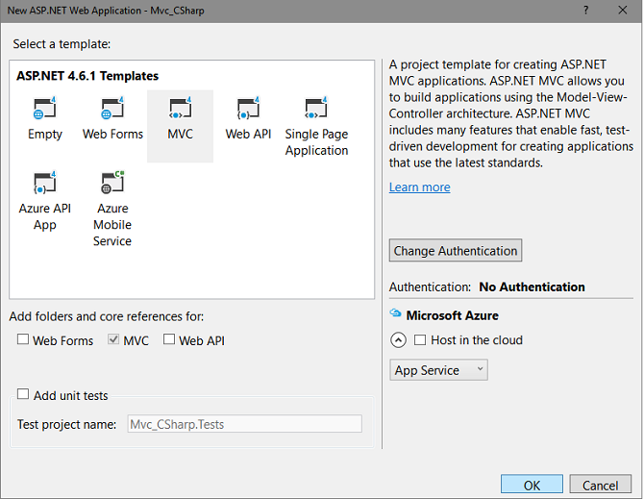Viewport: 644px width, 499px height.
Task: Enable the Add unit tests checkbox
Action: point(23,394)
